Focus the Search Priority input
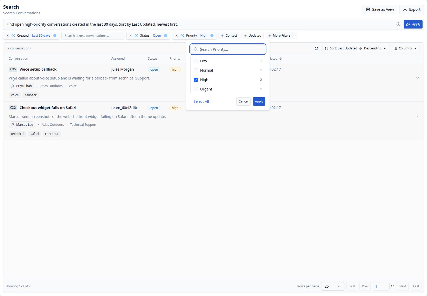This screenshot has width=427, height=296. [x=228, y=49]
